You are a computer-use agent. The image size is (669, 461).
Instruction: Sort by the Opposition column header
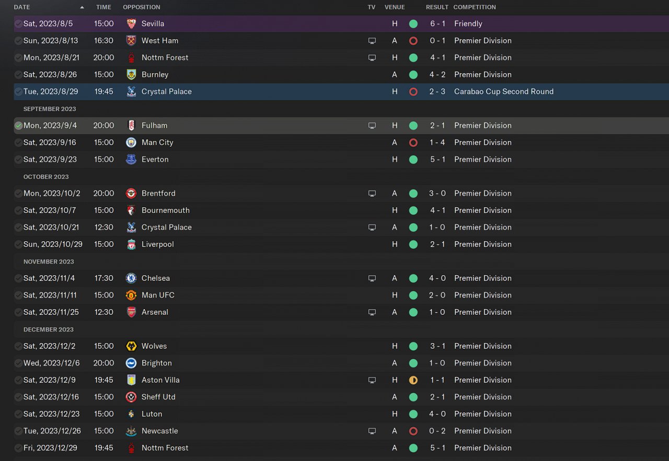pyautogui.click(x=142, y=7)
